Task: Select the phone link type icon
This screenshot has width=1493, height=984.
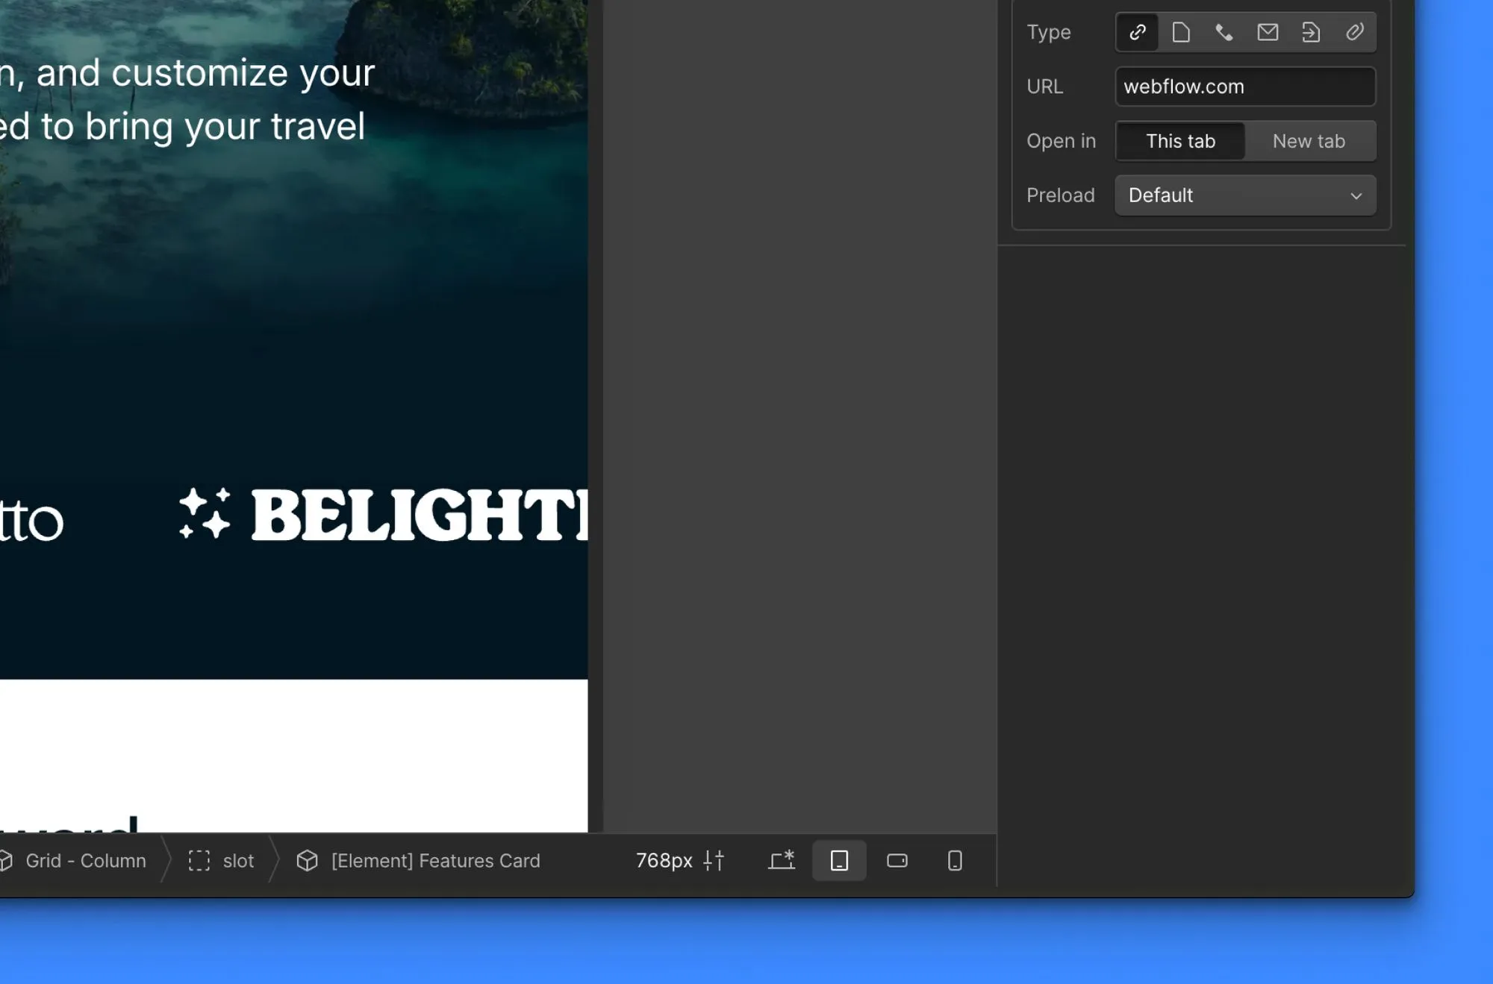Action: [x=1224, y=32]
